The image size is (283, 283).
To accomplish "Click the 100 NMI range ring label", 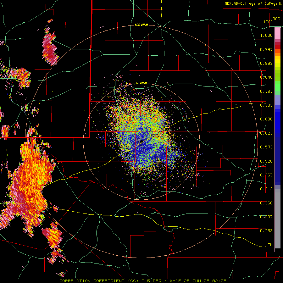I will point(141,25).
